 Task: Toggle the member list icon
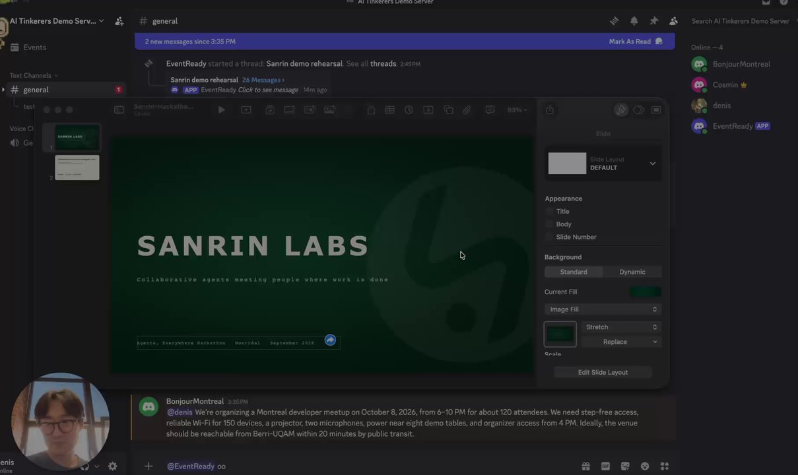pos(673,21)
